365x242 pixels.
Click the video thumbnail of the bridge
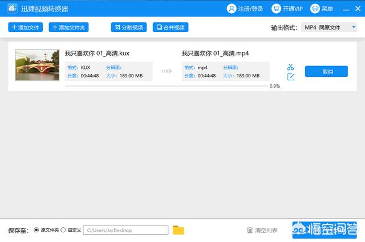pyautogui.click(x=37, y=65)
